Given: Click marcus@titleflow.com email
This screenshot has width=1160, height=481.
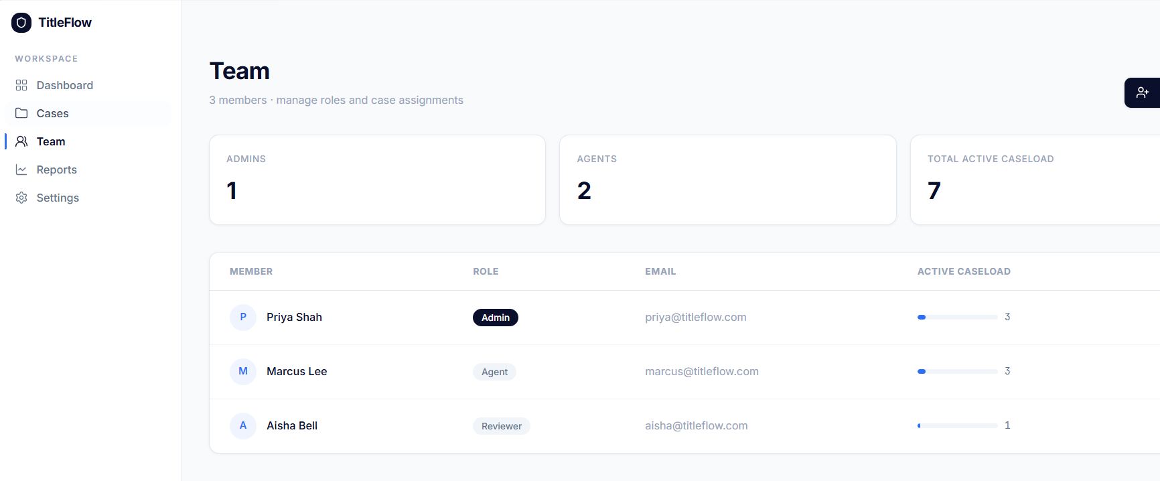Looking at the screenshot, I should (702, 371).
